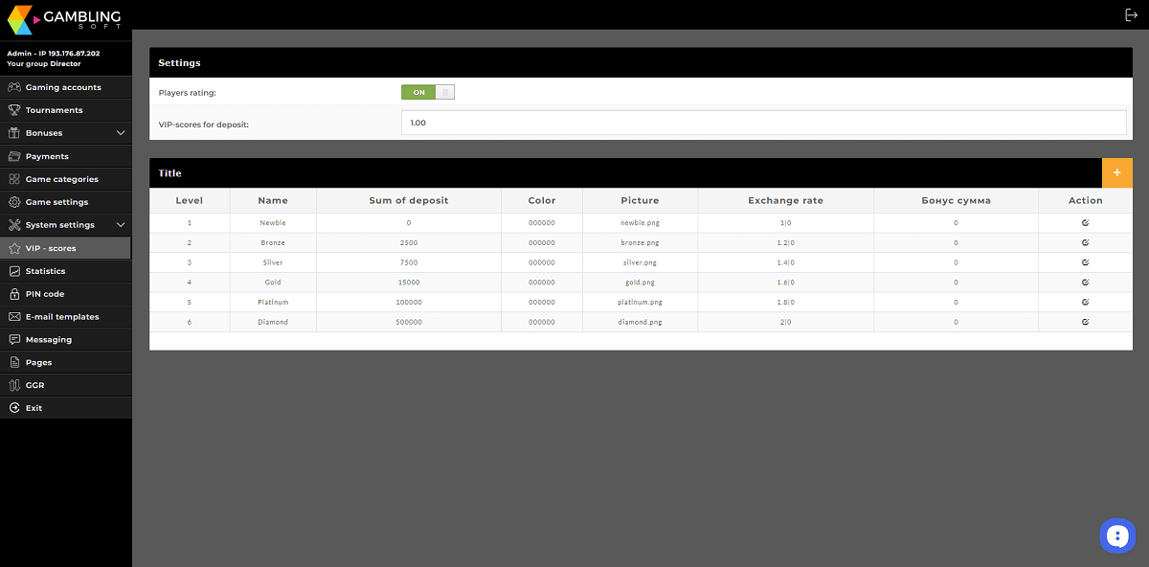Click the 500000 deposit sum cell
Viewport: 1149px width, 567px height.
pyautogui.click(x=409, y=322)
